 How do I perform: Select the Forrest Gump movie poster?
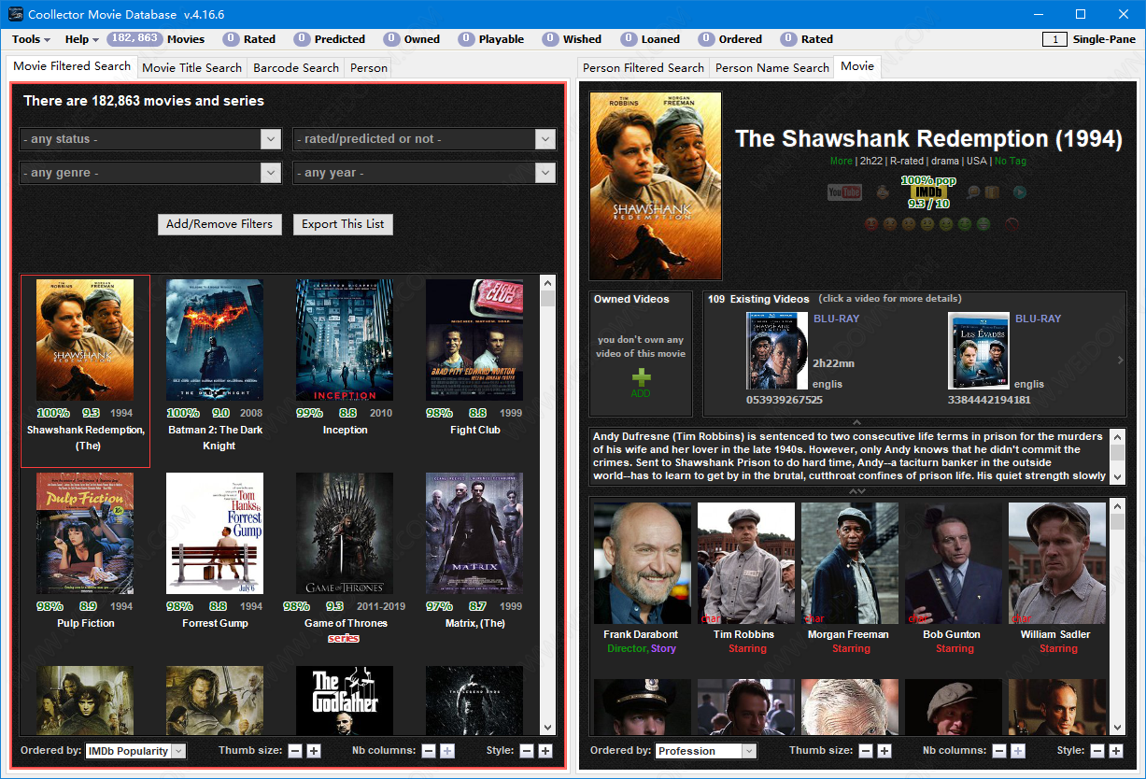coord(215,533)
